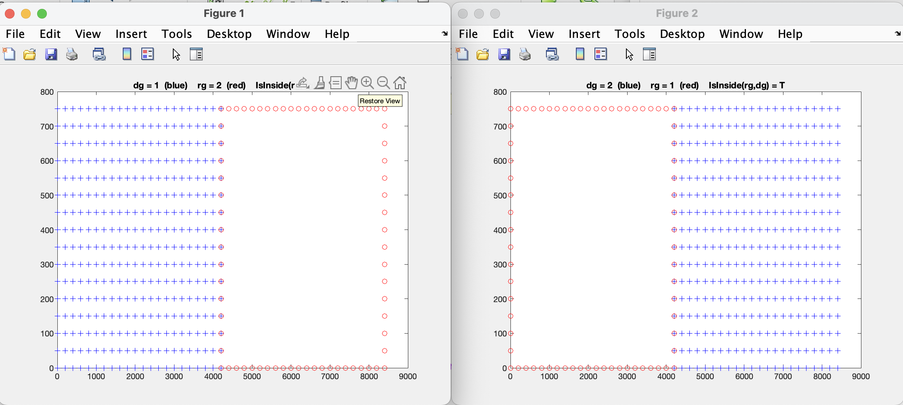Print Figure 2 using the printer icon

pyautogui.click(x=525, y=54)
